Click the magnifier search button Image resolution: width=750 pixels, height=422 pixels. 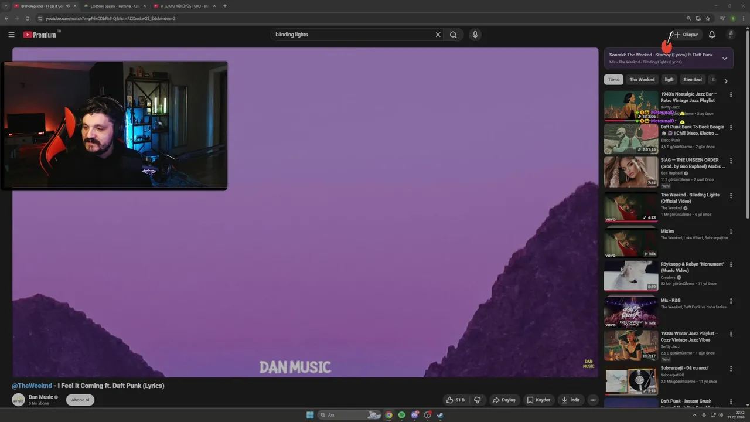(x=454, y=35)
